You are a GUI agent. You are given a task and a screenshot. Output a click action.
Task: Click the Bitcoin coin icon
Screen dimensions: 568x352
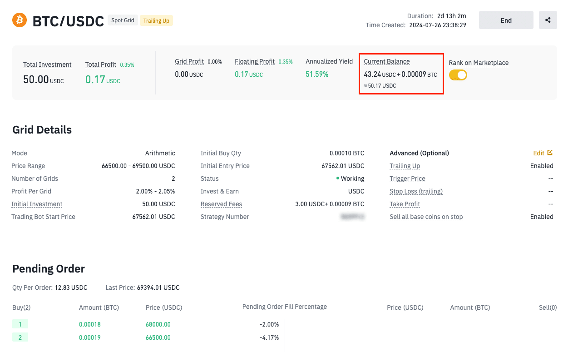[x=19, y=20]
